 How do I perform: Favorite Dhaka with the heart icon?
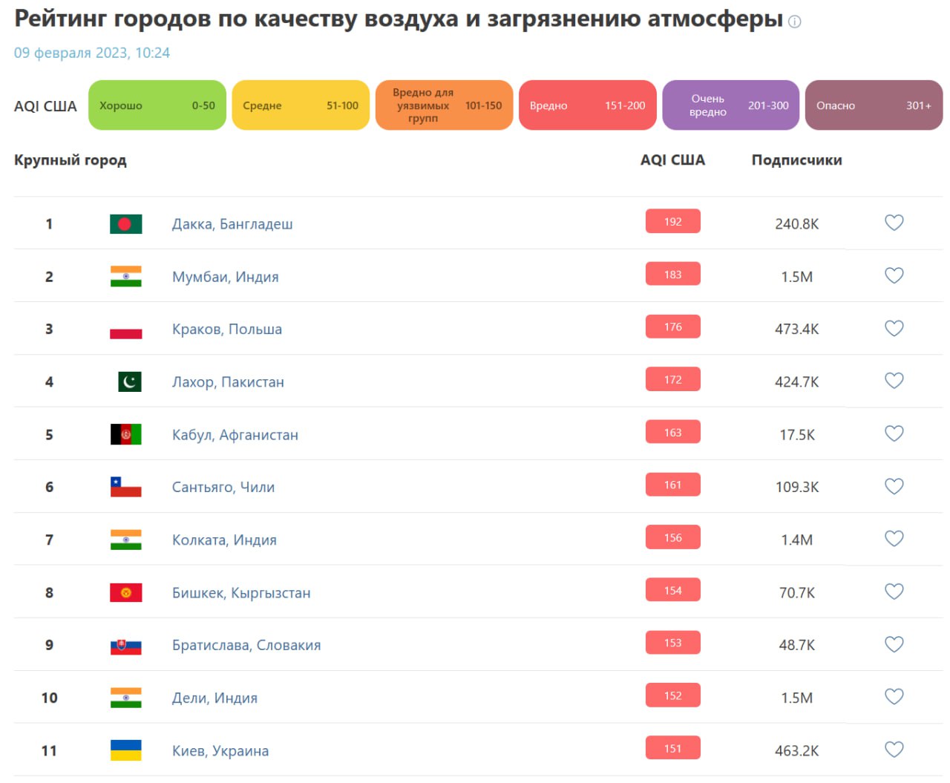894,223
